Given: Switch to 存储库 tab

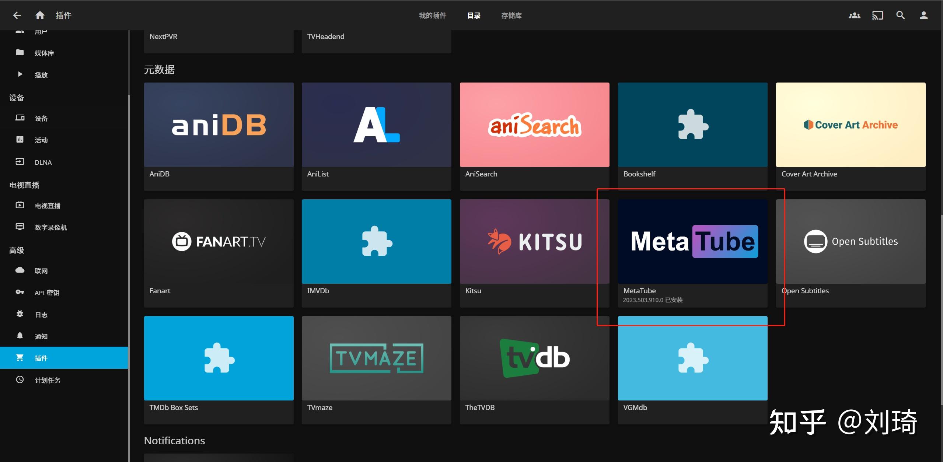Looking at the screenshot, I should coord(511,15).
